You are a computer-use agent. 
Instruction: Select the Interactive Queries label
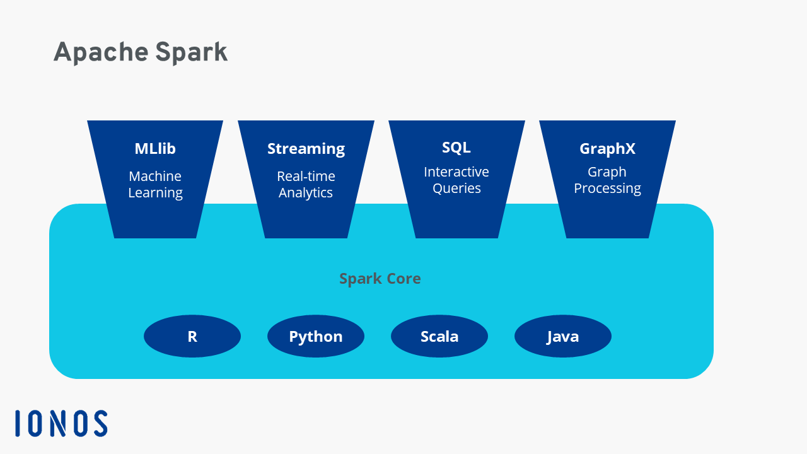tap(456, 180)
